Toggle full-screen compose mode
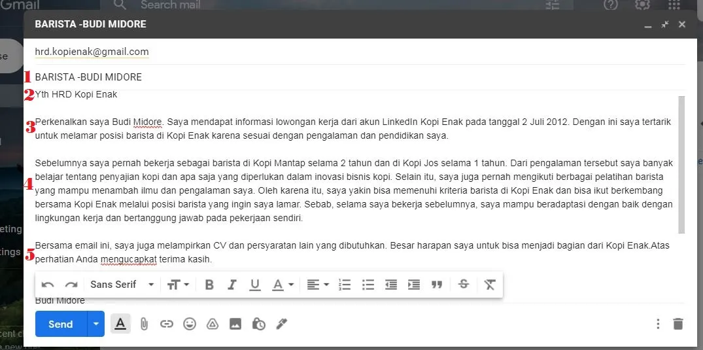 665,24
